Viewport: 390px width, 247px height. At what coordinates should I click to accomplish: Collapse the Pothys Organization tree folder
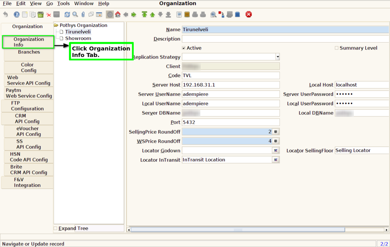pos(56,25)
